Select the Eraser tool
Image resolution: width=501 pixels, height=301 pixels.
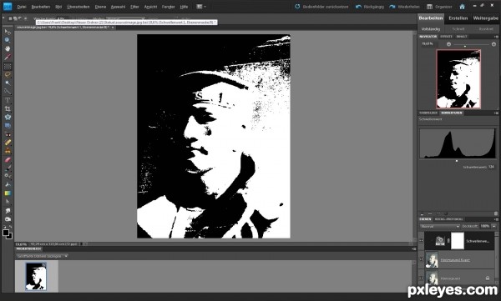8,159
